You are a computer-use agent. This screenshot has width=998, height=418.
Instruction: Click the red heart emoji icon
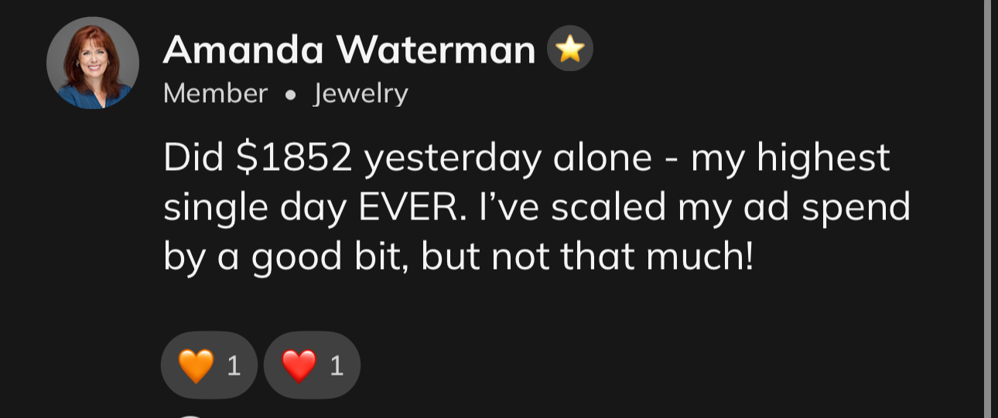[x=299, y=365]
